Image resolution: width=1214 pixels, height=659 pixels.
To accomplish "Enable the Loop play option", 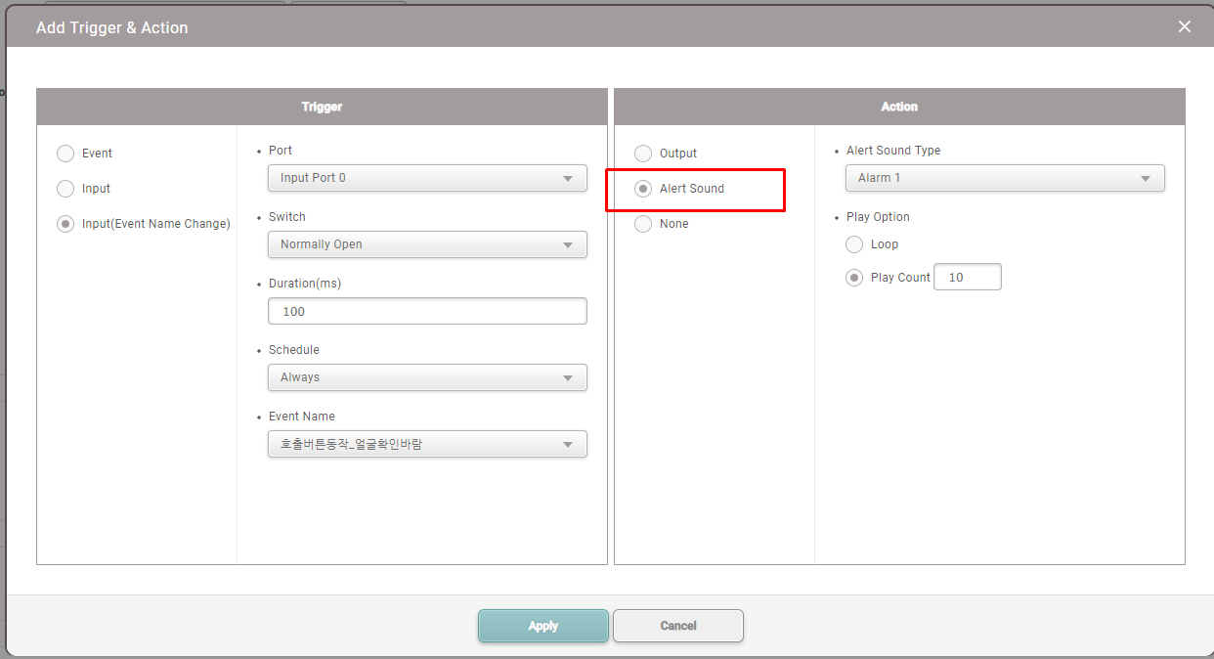I will click(x=854, y=244).
